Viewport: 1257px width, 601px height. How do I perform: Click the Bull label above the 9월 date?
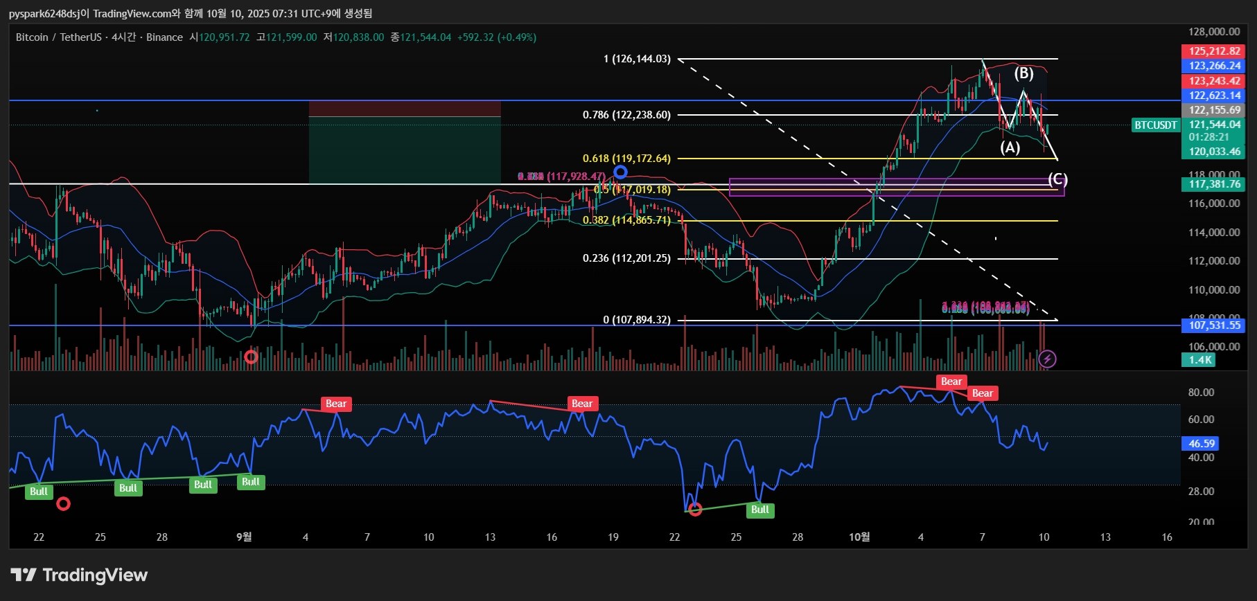tap(250, 483)
